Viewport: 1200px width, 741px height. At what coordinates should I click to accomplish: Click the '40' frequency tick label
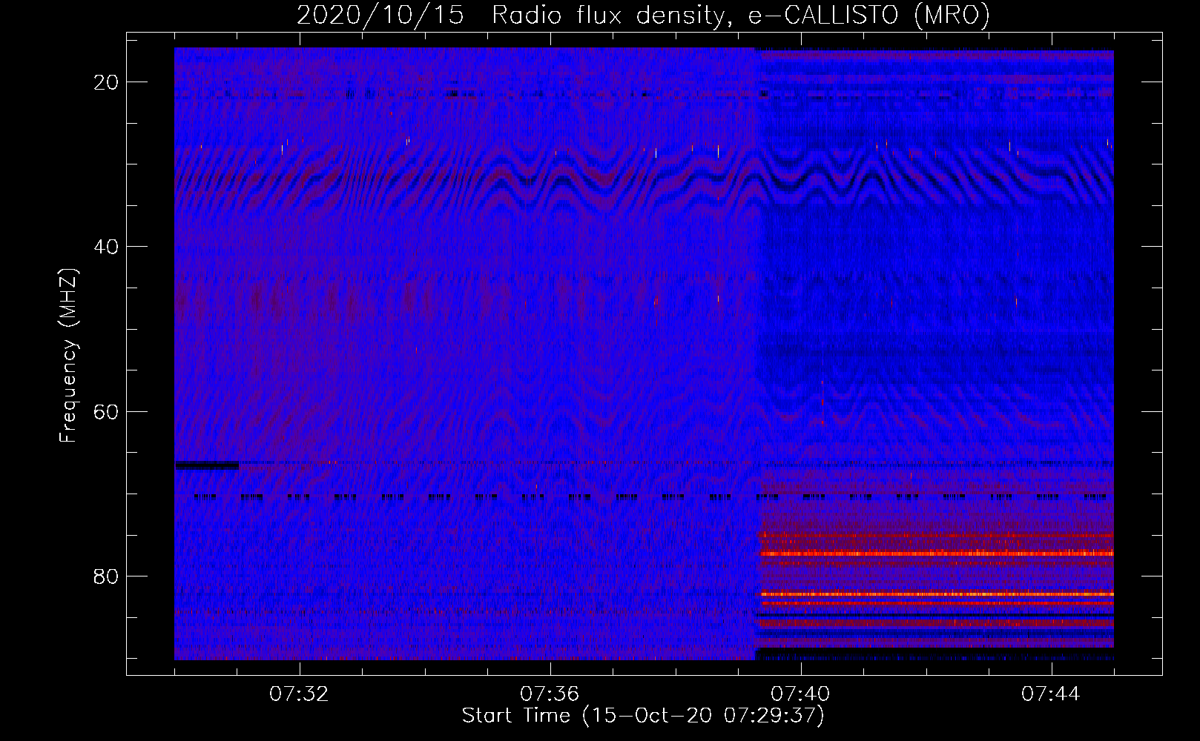point(107,247)
